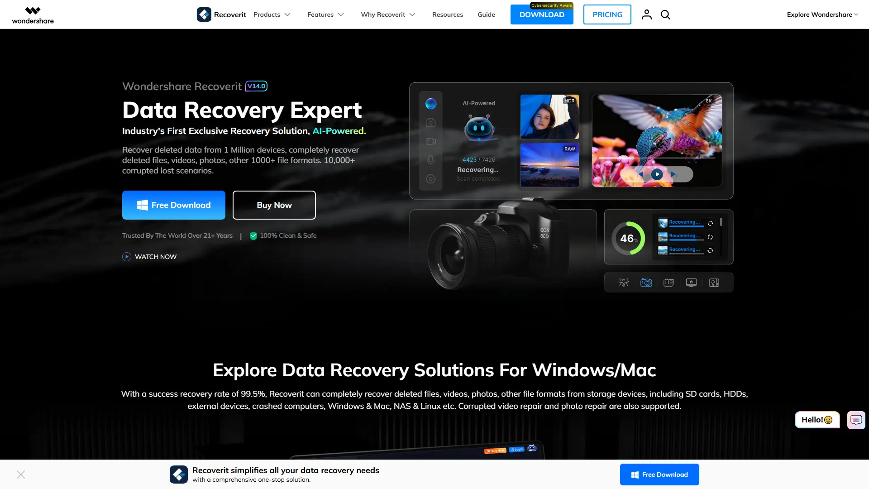Click the 'AI-Powered.' green headline text
The height and width of the screenshot is (489, 869).
pyautogui.click(x=339, y=131)
